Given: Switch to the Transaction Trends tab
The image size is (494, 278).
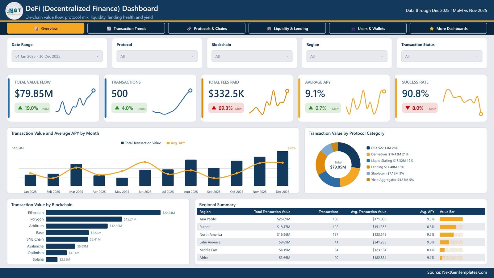Looking at the screenshot, I should [126, 28].
